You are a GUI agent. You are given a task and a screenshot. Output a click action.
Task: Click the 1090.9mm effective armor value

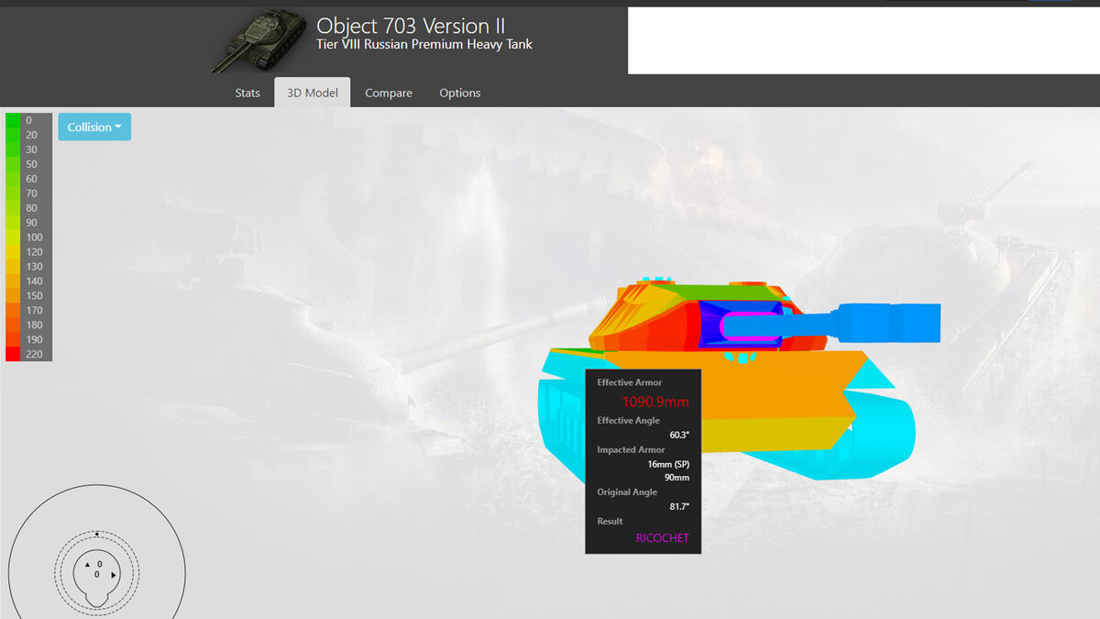click(x=656, y=402)
